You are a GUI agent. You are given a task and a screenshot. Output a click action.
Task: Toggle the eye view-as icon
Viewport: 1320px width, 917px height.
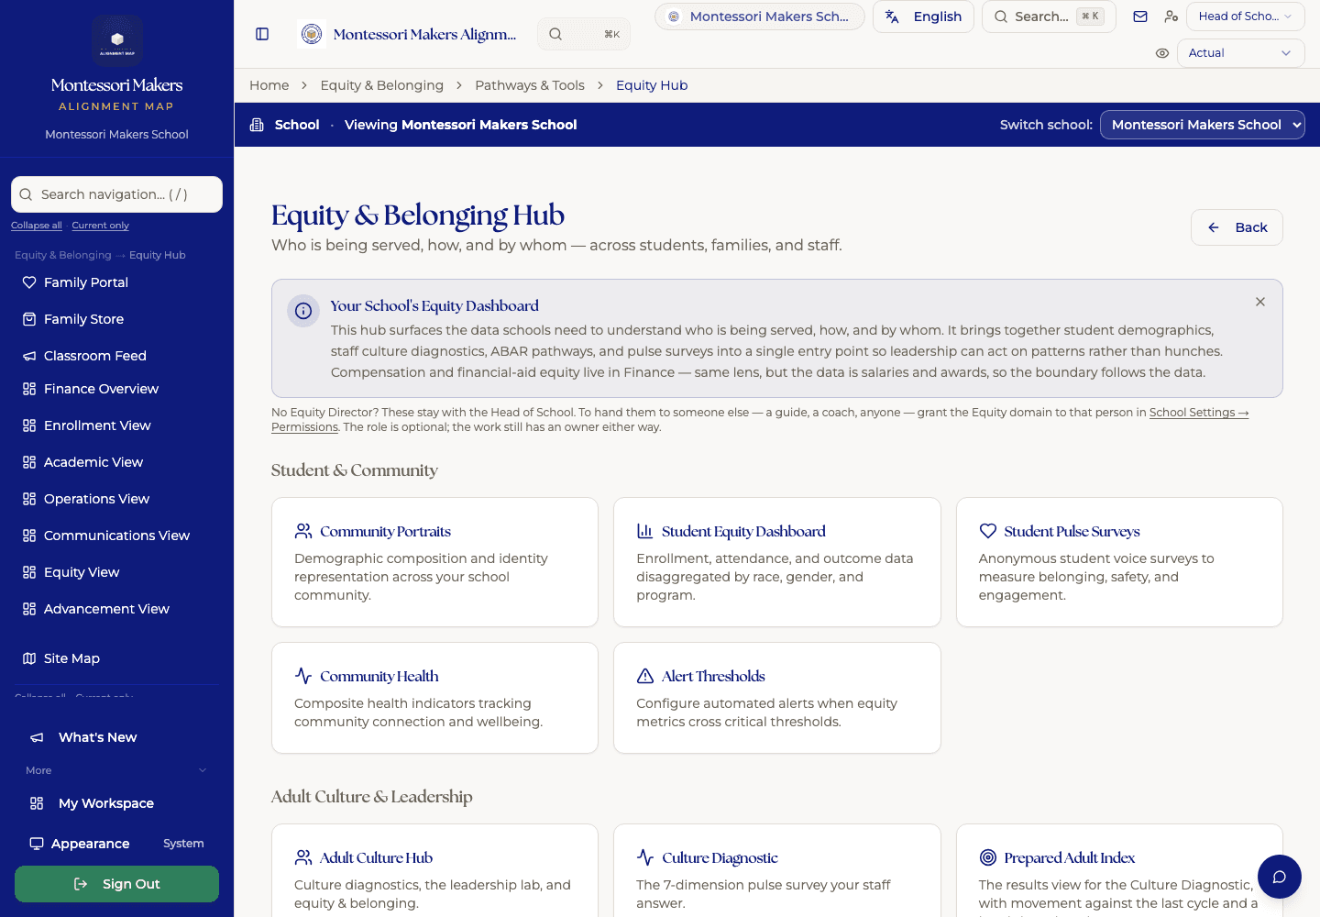coord(1162,53)
